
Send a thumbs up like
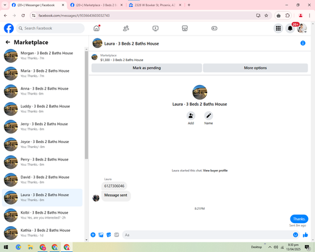click(306, 235)
